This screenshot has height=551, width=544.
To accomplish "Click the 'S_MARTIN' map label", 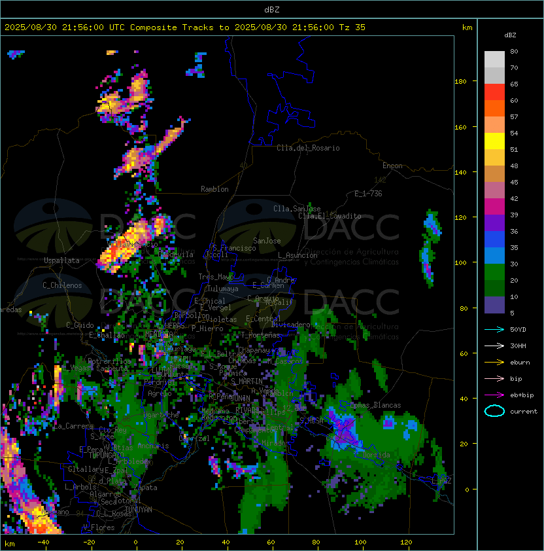I will coord(246,382).
